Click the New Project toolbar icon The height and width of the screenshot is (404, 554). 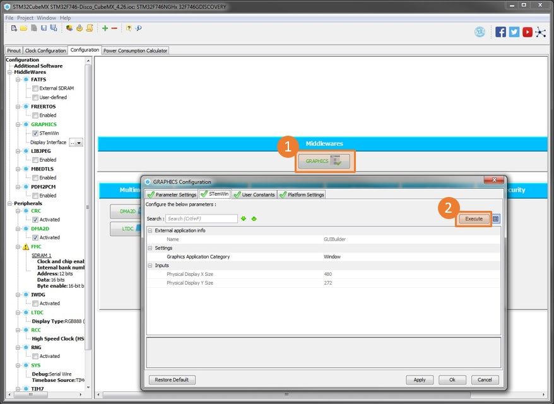click(x=14, y=28)
